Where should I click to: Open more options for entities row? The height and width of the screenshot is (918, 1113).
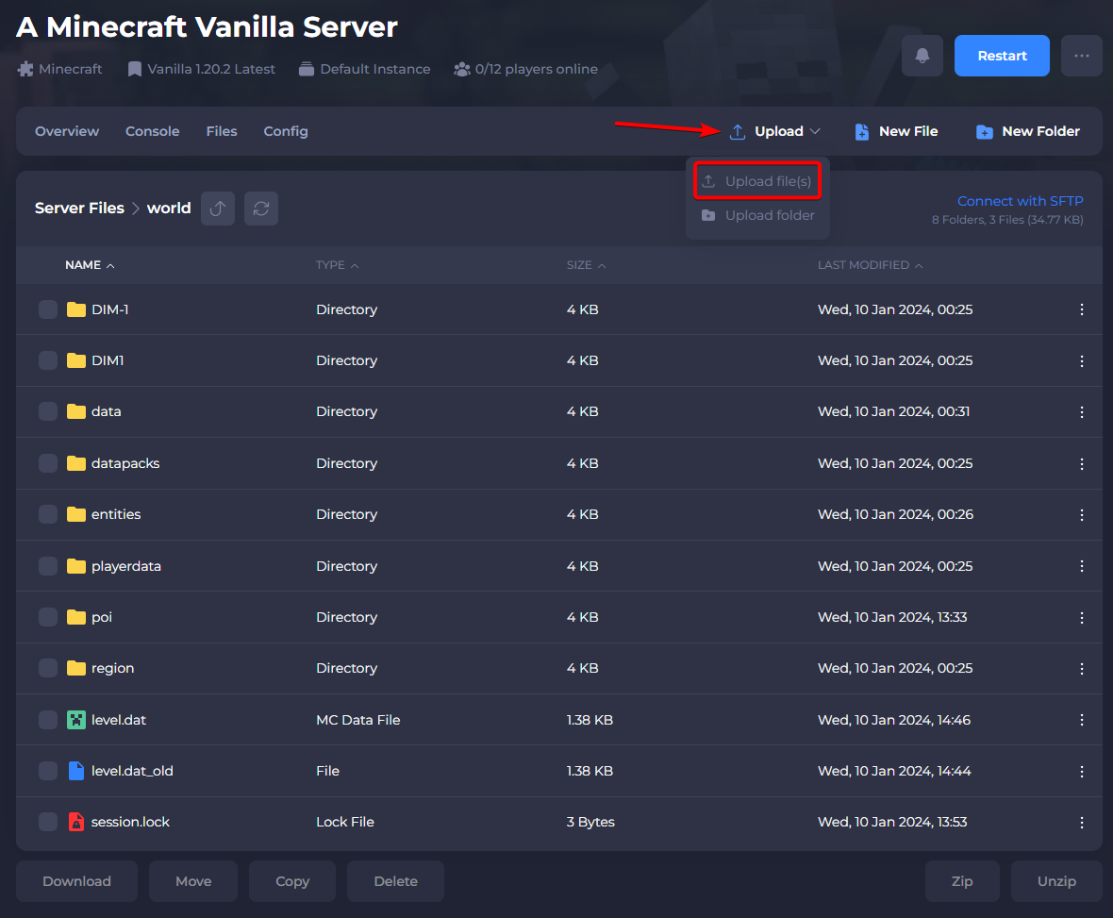click(x=1081, y=515)
